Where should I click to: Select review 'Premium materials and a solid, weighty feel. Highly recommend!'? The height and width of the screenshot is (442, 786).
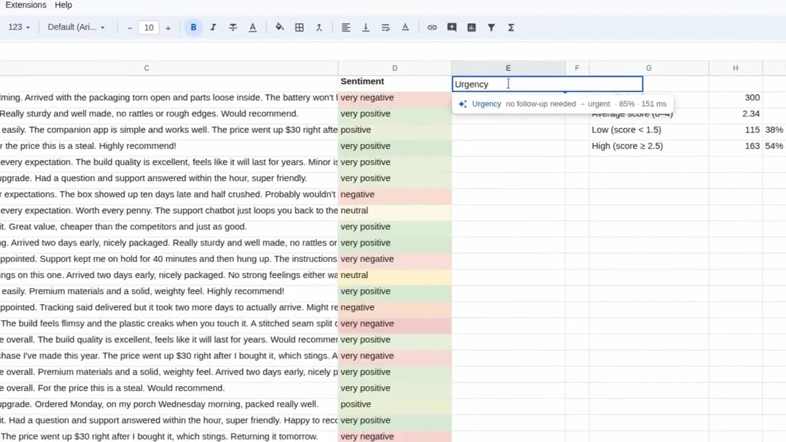point(169,291)
